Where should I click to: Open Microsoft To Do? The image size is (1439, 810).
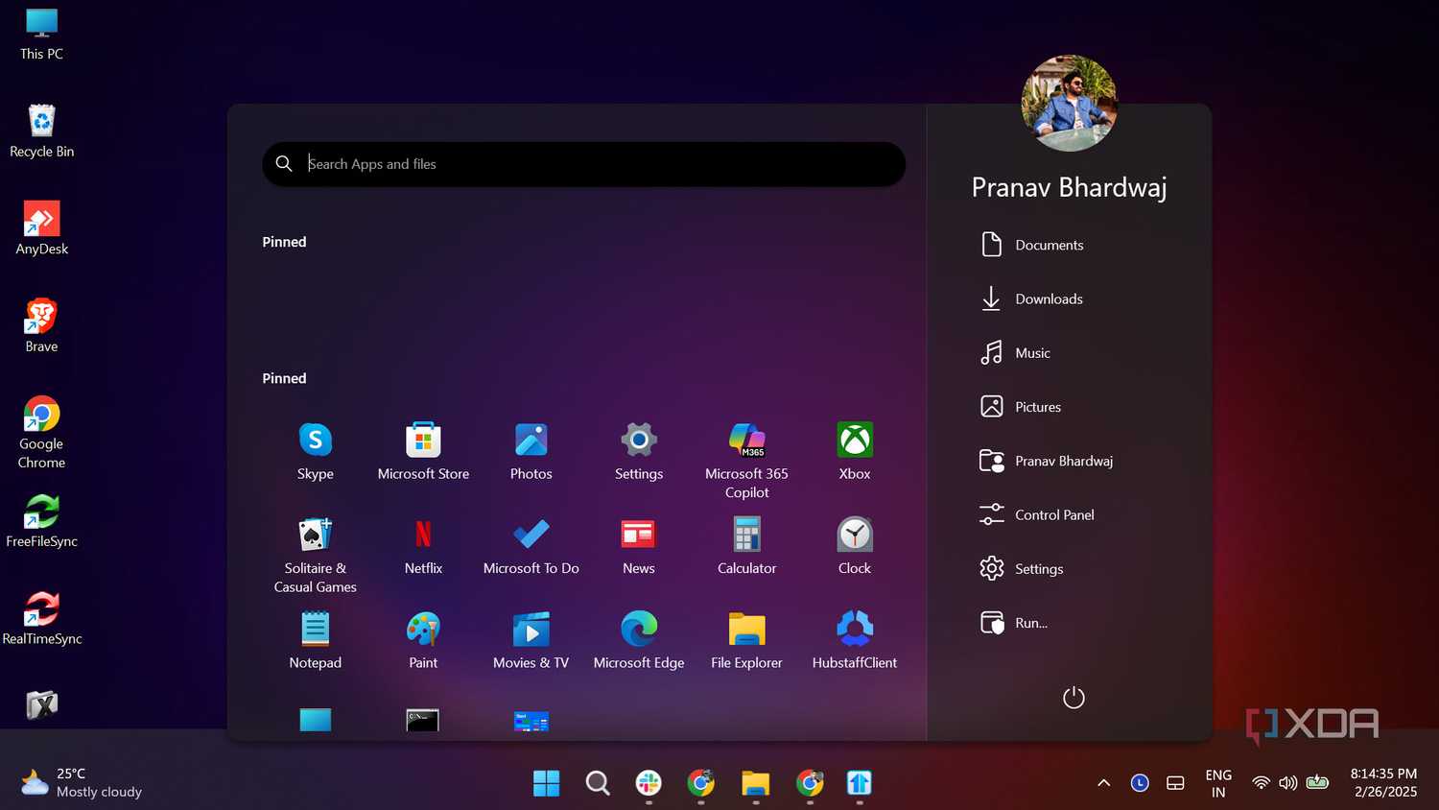click(x=531, y=546)
